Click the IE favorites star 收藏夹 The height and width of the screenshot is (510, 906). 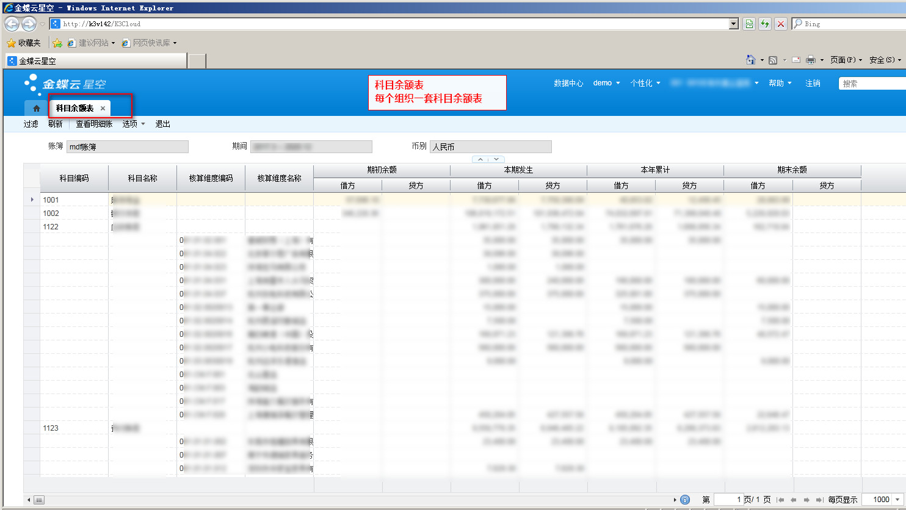coord(23,43)
